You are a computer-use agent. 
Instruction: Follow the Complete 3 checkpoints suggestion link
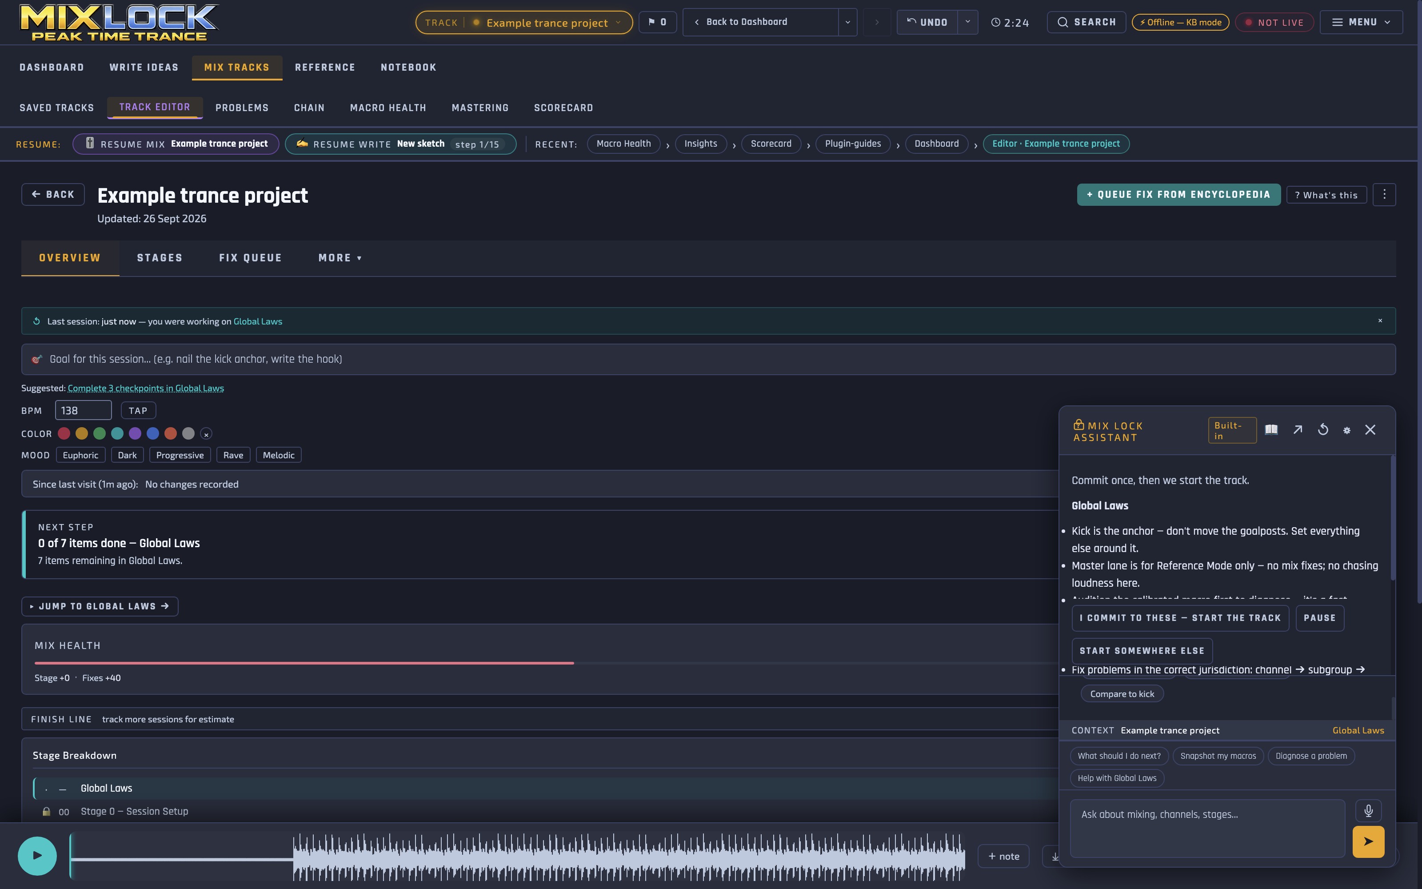(146, 388)
